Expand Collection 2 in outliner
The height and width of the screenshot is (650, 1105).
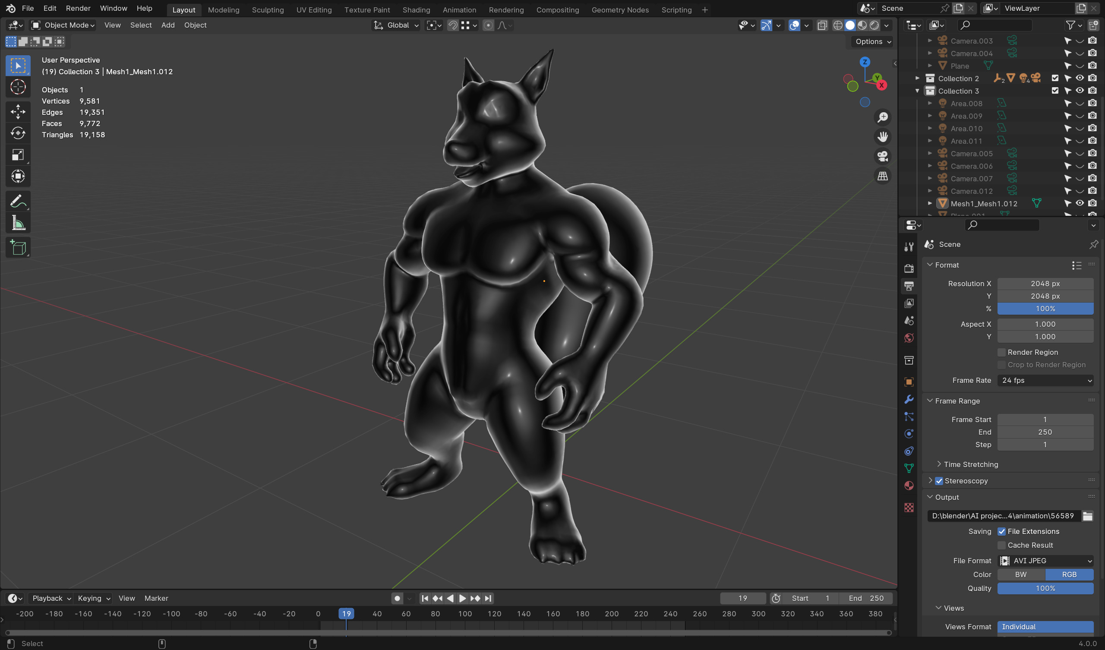click(917, 78)
